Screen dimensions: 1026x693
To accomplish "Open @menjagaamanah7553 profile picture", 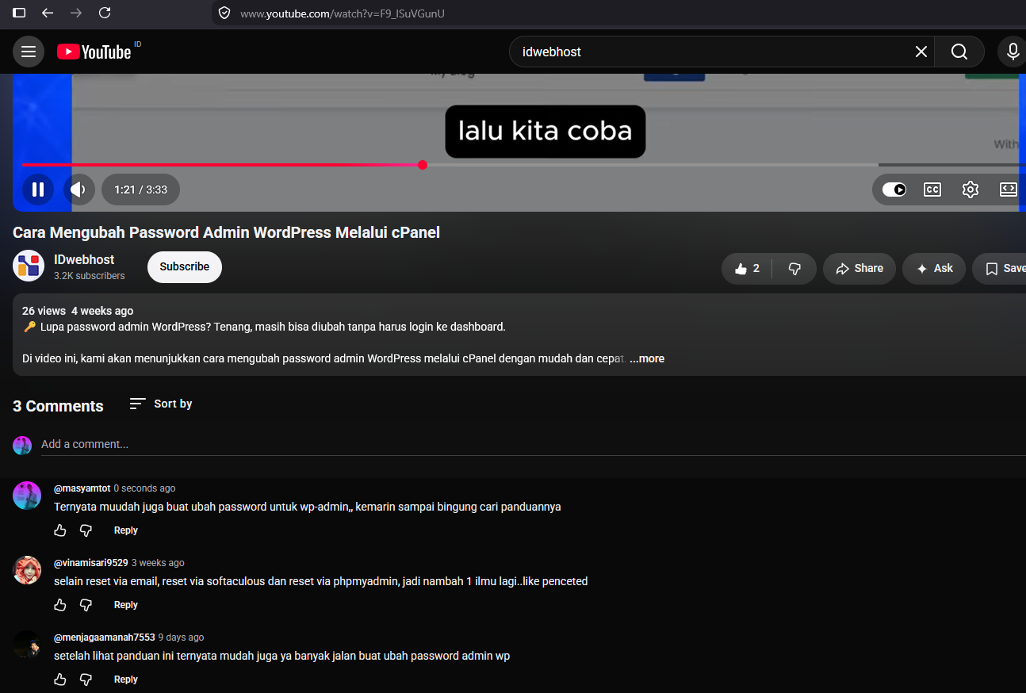I will click(x=27, y=645).
